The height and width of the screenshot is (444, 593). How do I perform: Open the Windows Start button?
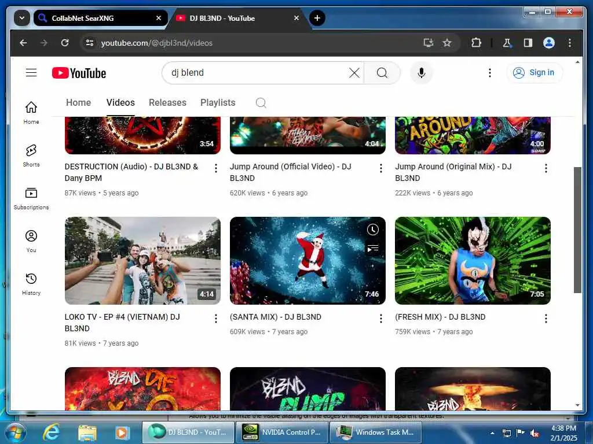pos(15,432)
